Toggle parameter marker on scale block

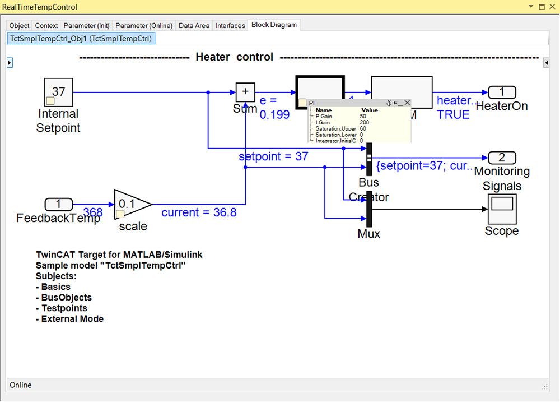point(120,214)
